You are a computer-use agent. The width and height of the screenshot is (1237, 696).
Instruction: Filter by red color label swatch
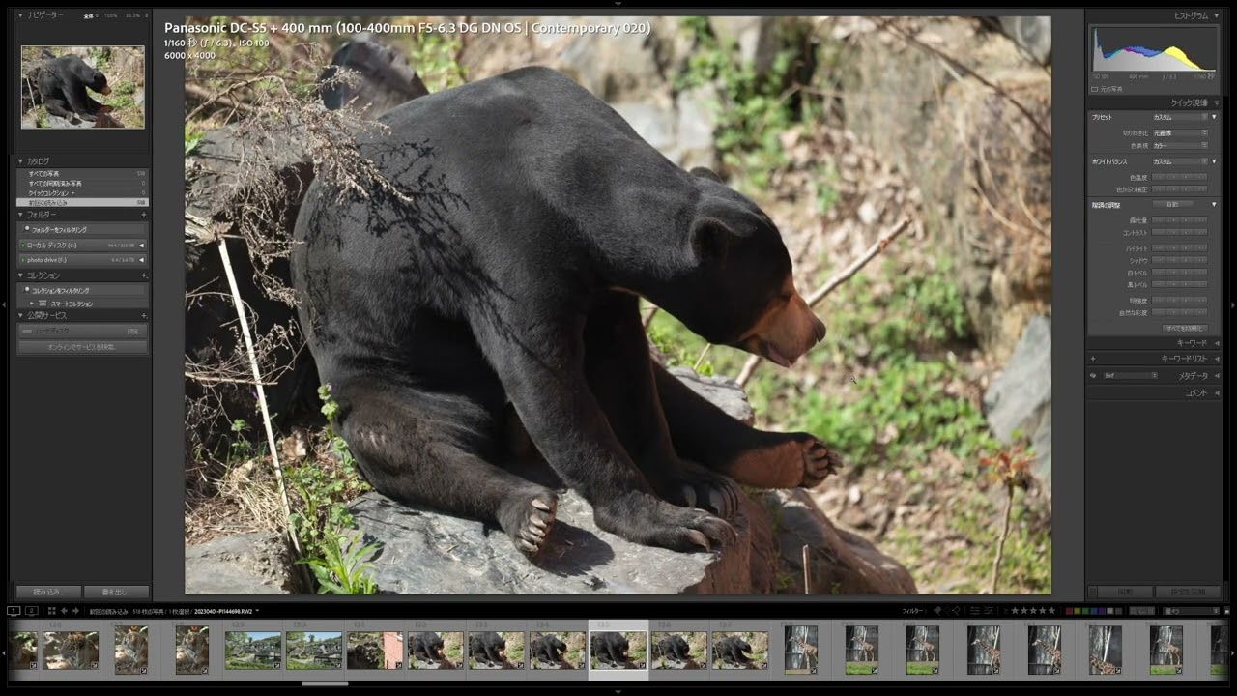point(1069,611)
